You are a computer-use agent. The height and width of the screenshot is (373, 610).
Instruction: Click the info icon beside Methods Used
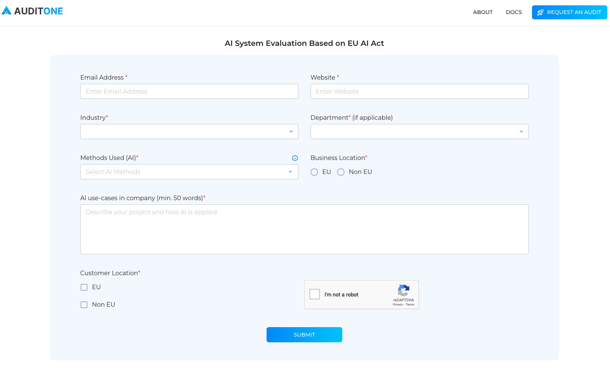click(x=295, y=158)
